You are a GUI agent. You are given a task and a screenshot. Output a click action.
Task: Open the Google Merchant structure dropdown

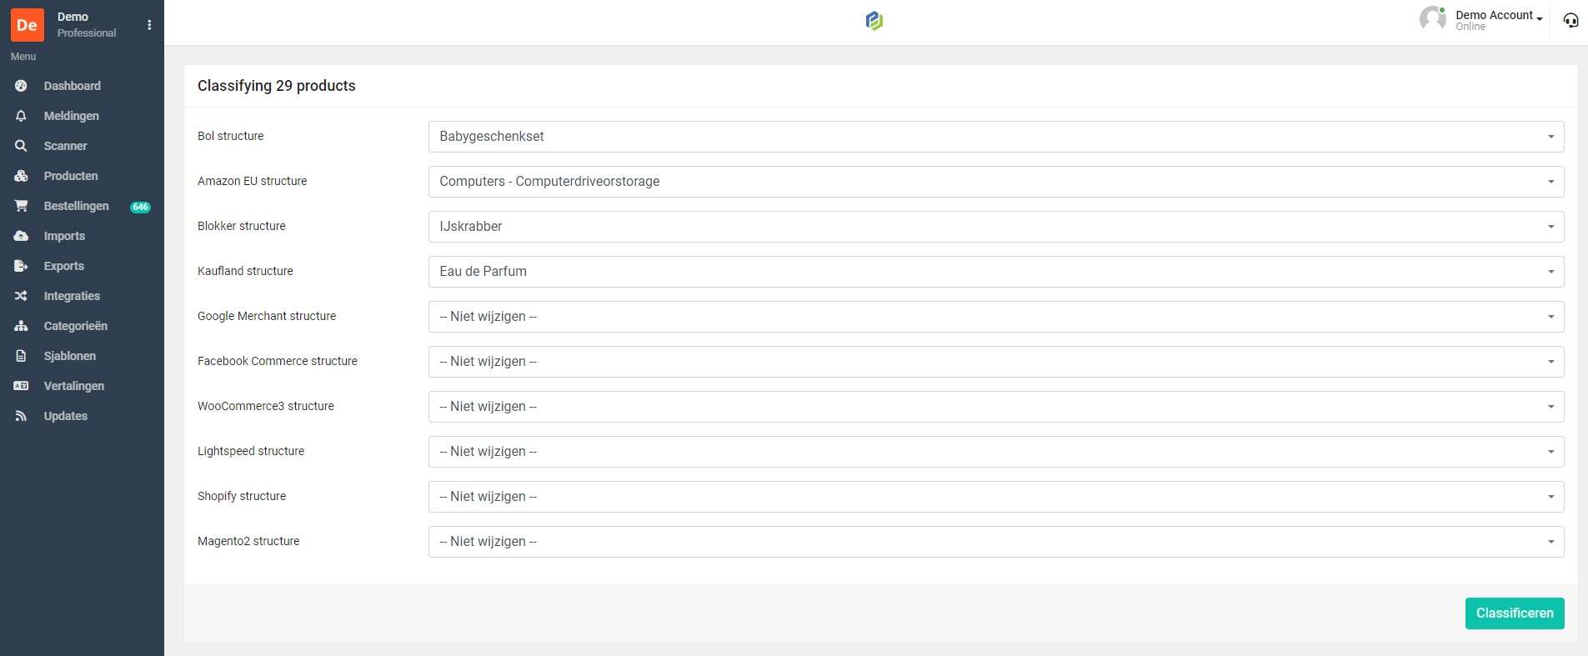(x=995, y=317)
